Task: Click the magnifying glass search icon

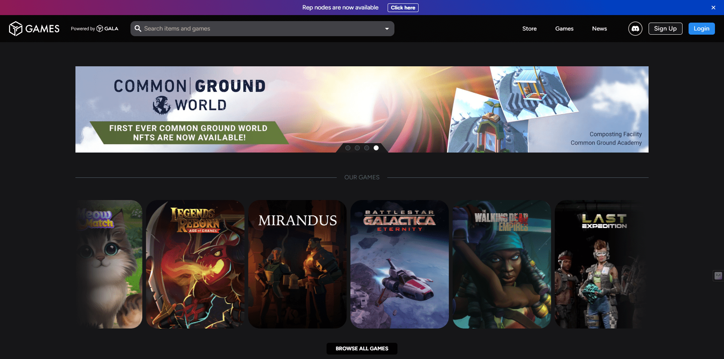Action: click(x=138, y=28)
